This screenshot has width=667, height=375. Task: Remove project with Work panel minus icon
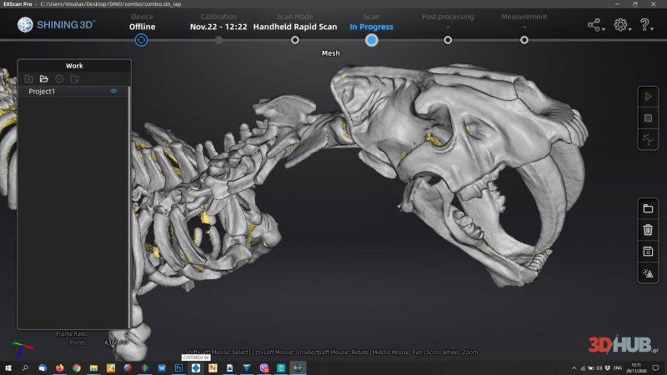(59, 78)
